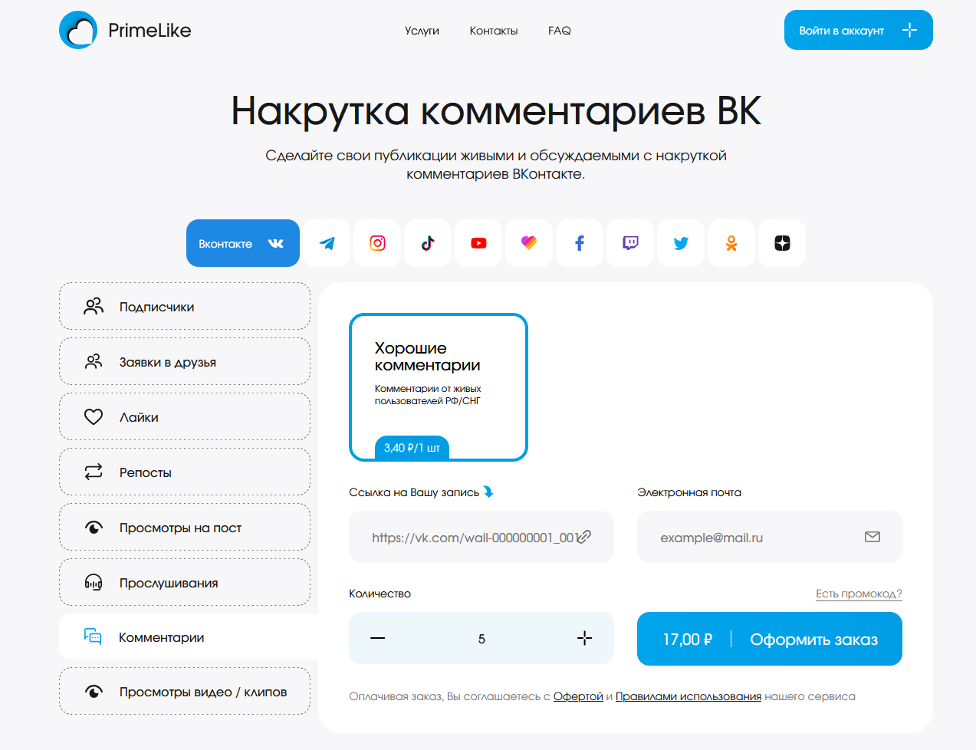Click the chat bubbles icon beside Комментарии
Viewport: 976px width, 750px height.
tap(93, 637)
